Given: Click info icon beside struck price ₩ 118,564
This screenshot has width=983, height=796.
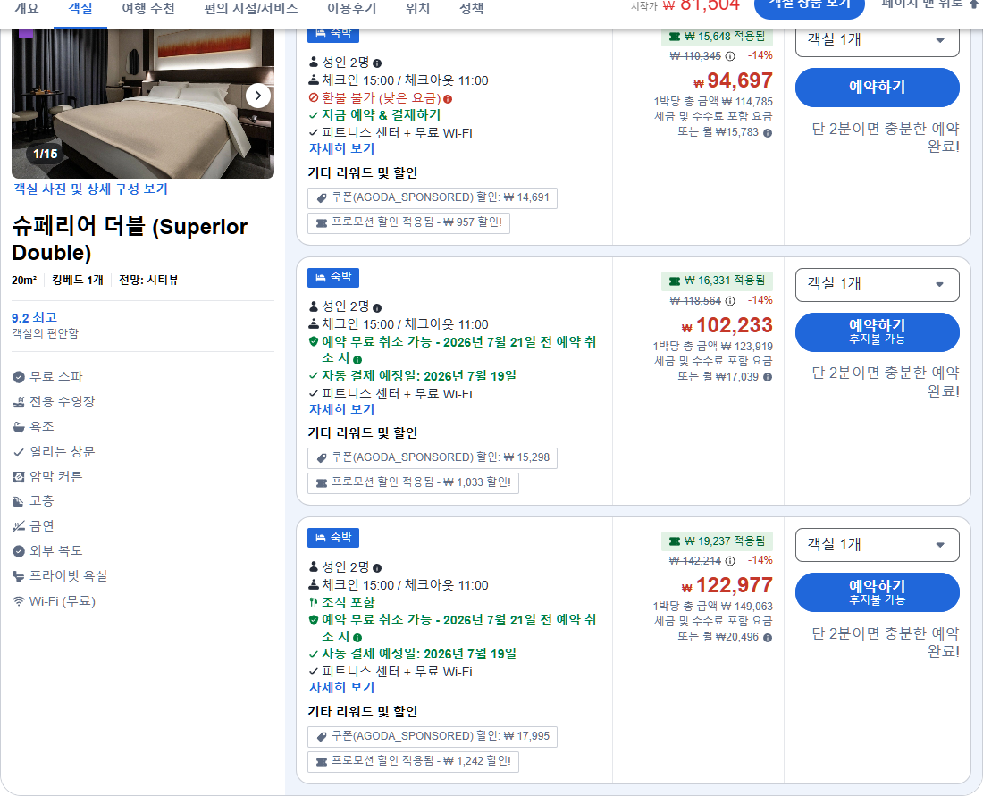Looking at the screenshot, I should tap(730, 301).
